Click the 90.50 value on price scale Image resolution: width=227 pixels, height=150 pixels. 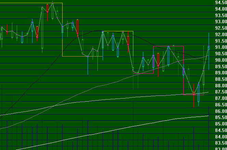pos(221,54)
